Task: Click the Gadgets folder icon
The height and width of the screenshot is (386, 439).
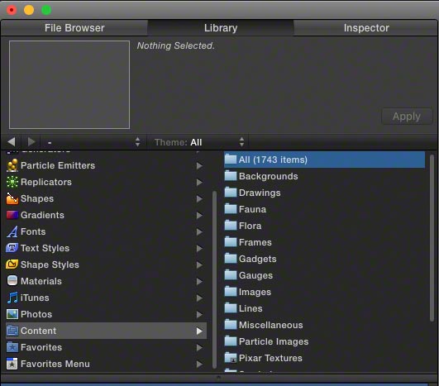Action: pyautogui.click(x=231, y=259)
